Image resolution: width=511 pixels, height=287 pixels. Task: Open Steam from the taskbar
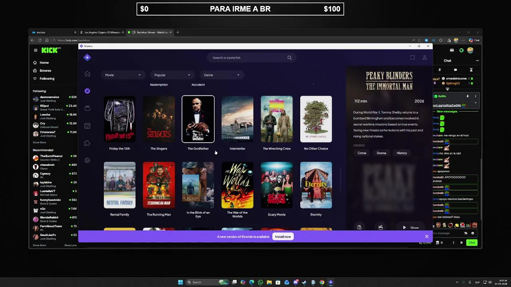click(x=304, y=282)
